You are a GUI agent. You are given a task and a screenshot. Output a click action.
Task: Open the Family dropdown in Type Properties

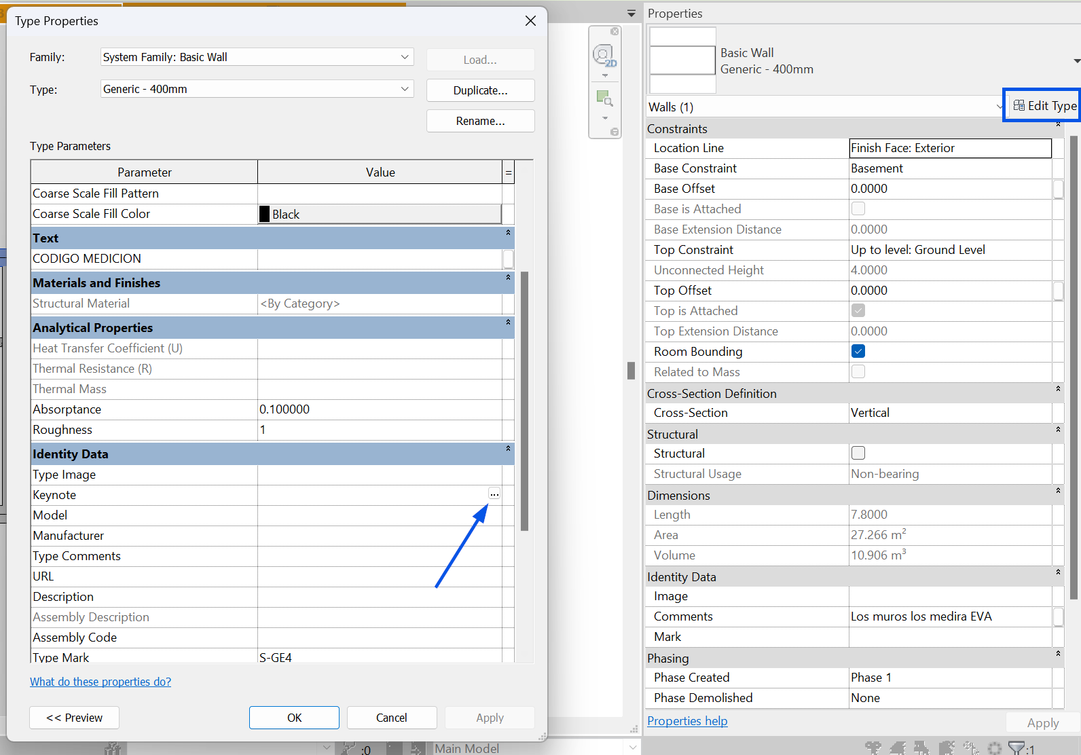[x=257, y=57]
